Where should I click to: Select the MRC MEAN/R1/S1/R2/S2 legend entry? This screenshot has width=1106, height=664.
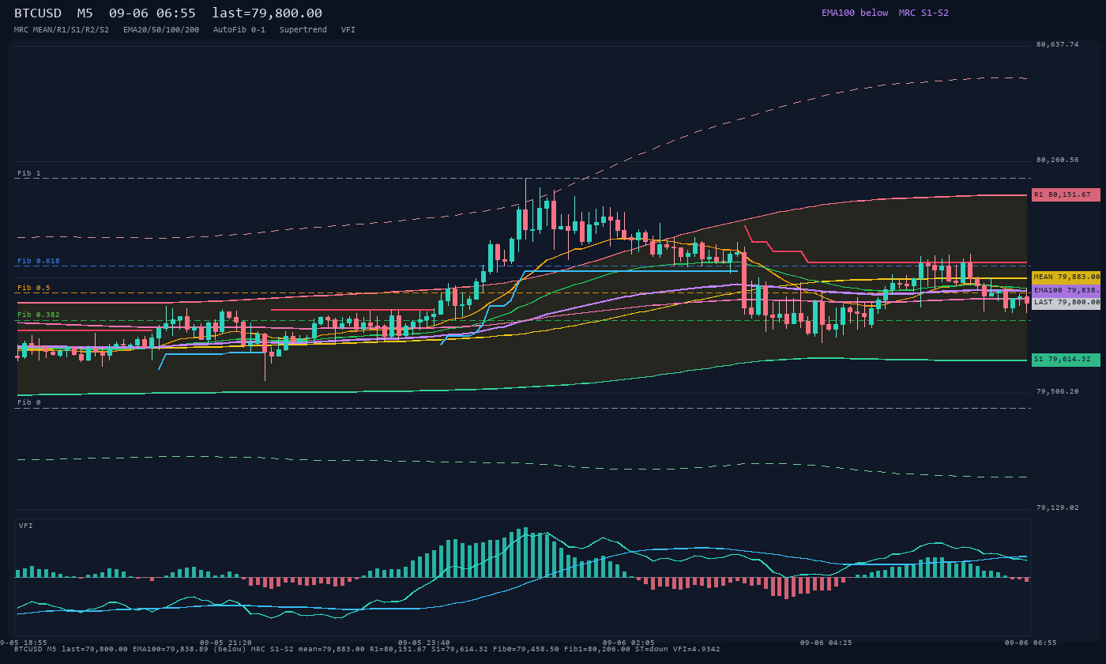tap(62, 29)
